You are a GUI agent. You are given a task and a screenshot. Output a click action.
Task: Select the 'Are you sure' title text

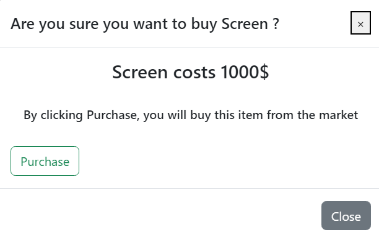click(x=145, y=24)
